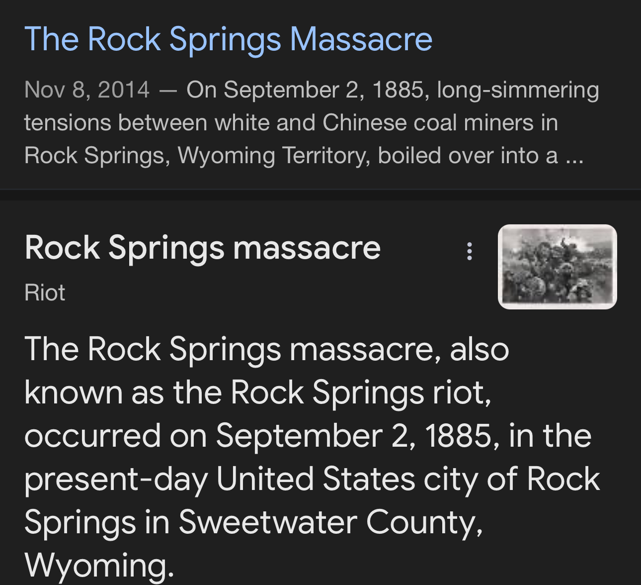Viewport: 641px width, 585px height.
Task: Click "September 2, 1885, in the" description text
Action: 403,436
